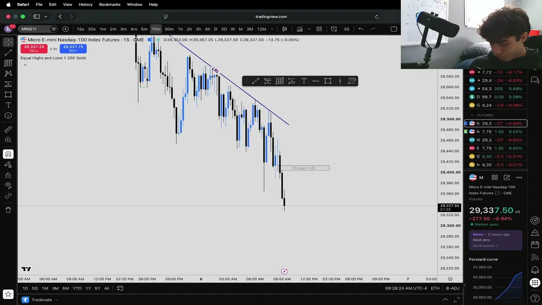This screenshot has height=305, width=542.
Task: Open the Safari History menu
Action: click(x=86, y=4)
